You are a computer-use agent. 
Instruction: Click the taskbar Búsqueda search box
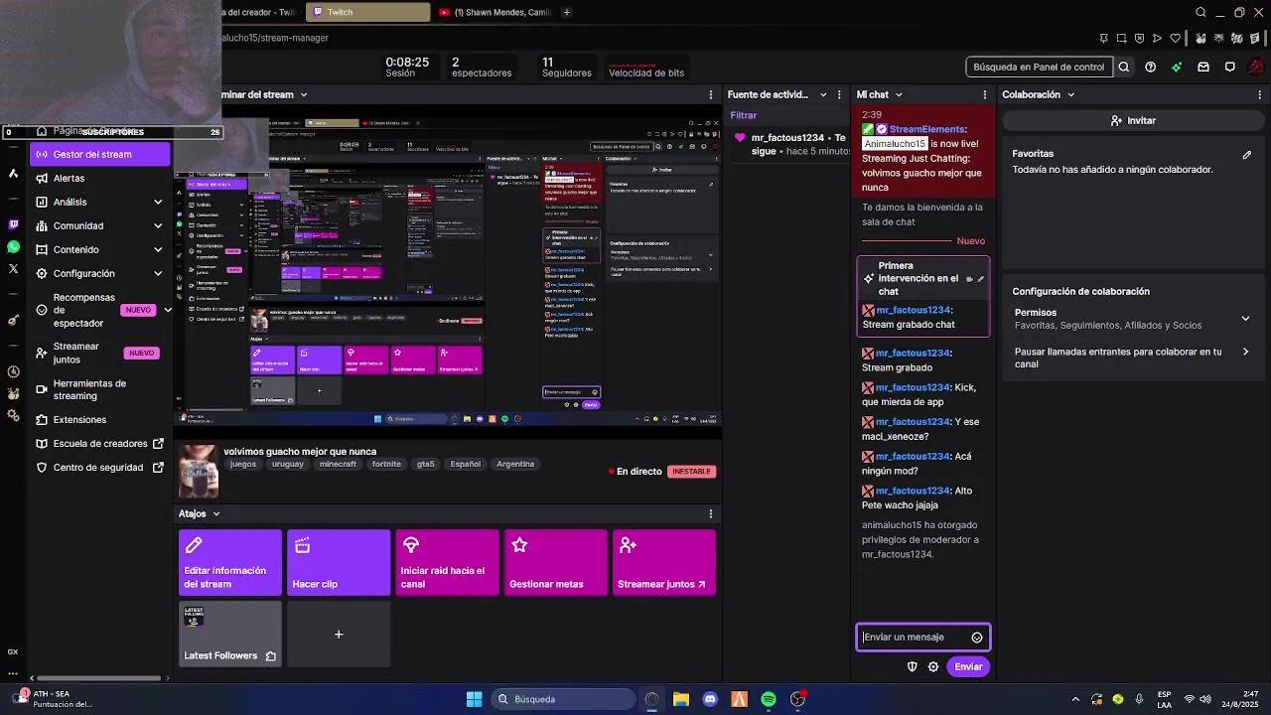pyautogui.click(x=564, y=699)
